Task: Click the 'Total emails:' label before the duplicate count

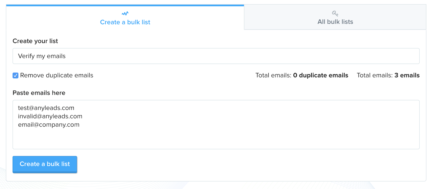Action: click(273, 75)
